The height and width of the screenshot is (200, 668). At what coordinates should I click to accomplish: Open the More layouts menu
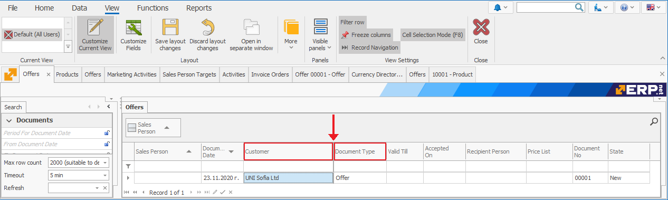tap(291, 35)
